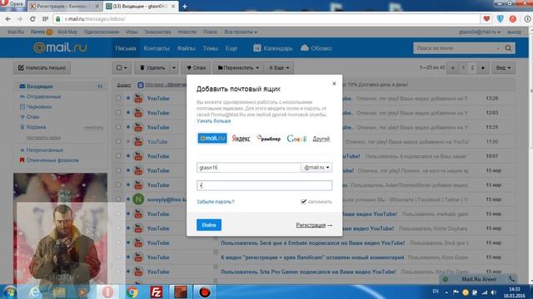
Task: Mark as spam with "Спам" button
Action: tap(197, 68)
